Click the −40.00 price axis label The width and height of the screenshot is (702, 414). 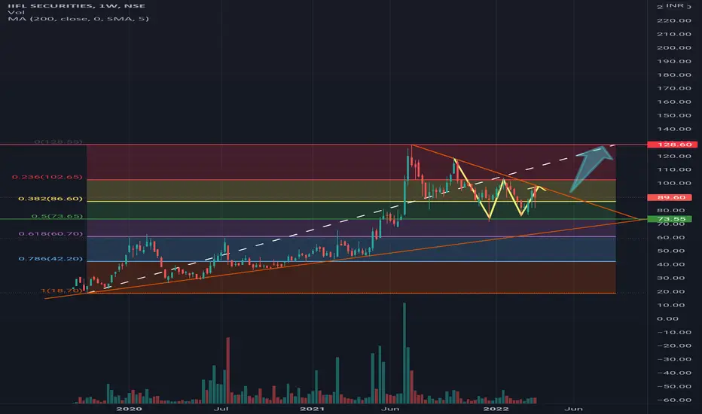tap(674, 373)
